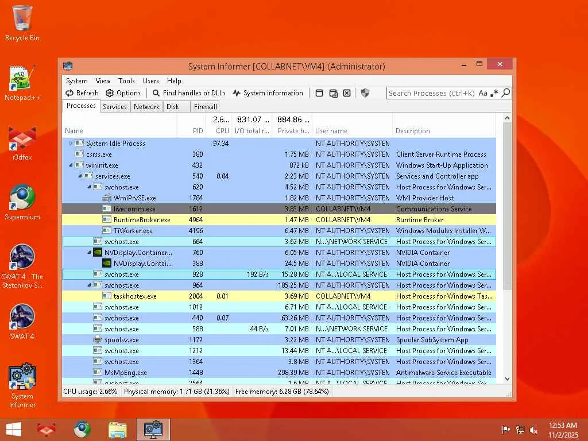Click the search magnifier icon

tap(506, 92)
